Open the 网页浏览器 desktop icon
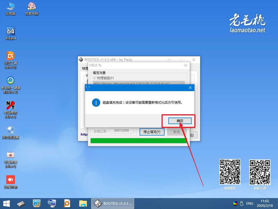 pos(11,133)
